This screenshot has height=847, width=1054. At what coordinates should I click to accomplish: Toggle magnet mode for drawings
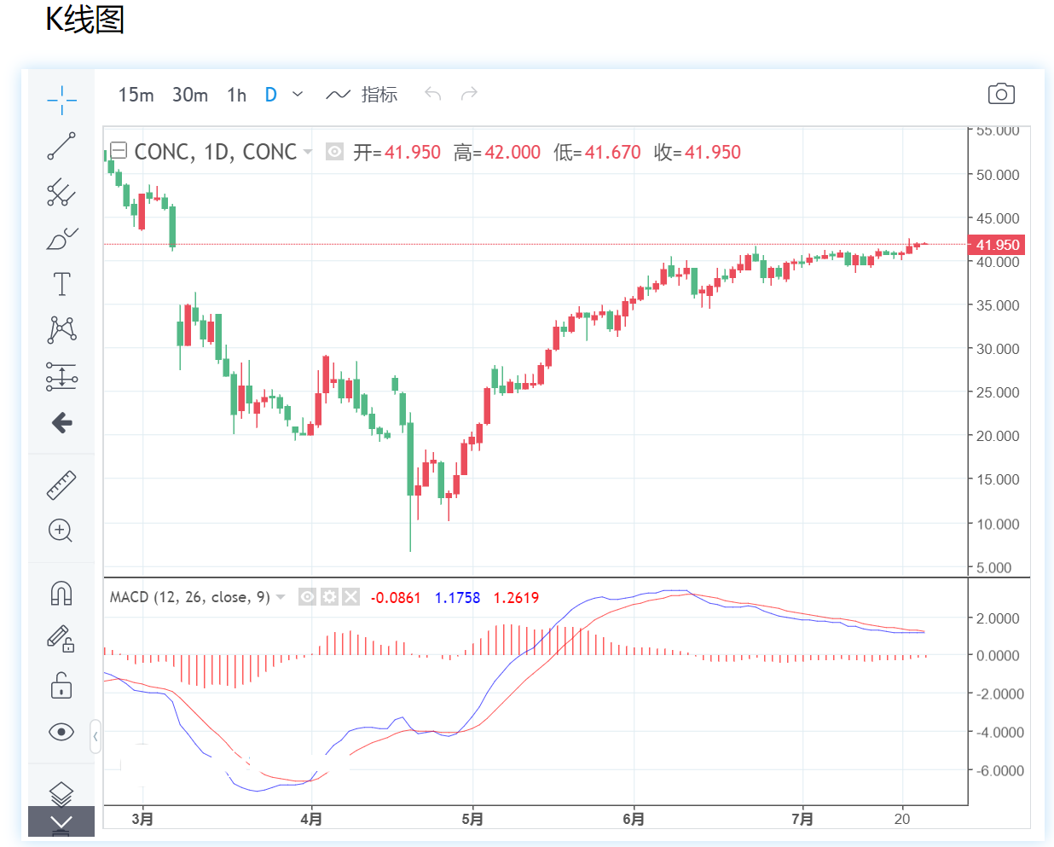click(x=61, y=593)
